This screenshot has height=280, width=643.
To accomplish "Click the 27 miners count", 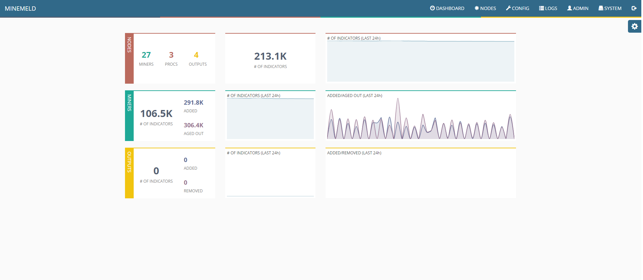I will (x=146, y=55).
